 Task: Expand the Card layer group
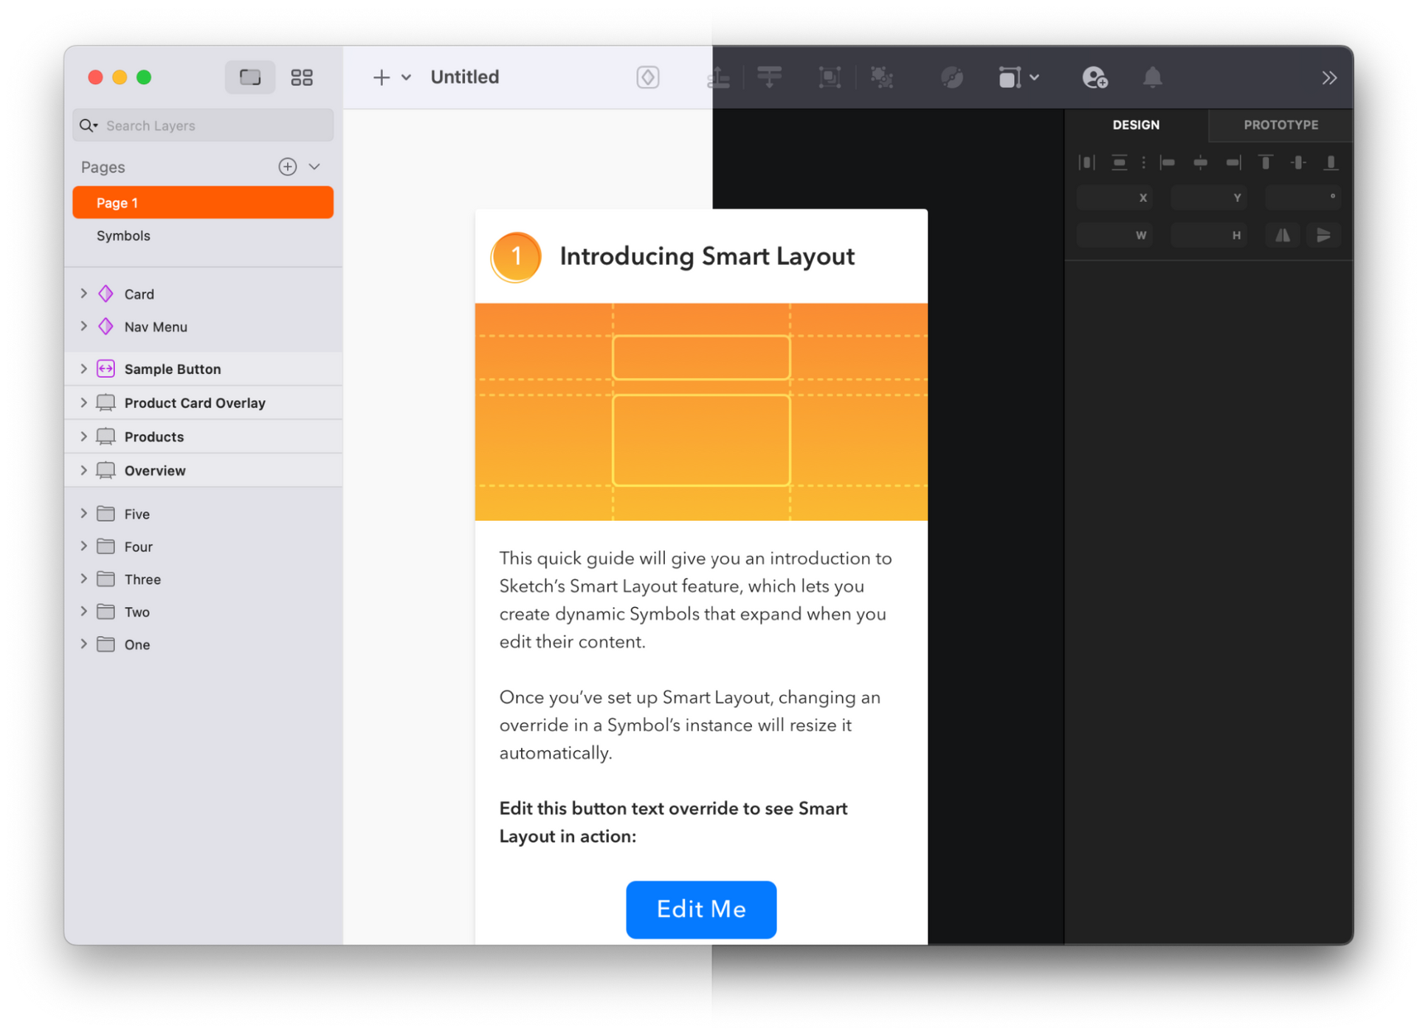point(83,293)
